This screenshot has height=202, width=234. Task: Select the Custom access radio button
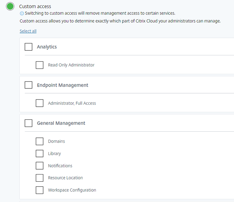pyautogui.click(x=10, y=6)
